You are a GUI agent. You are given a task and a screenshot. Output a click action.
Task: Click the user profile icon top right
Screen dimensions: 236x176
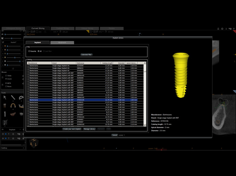(x=218, y=29)
